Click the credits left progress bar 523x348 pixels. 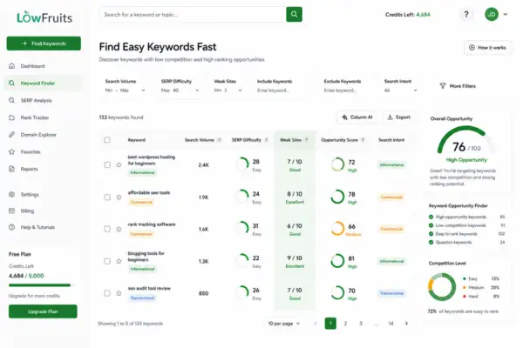[x=41, y=285]
